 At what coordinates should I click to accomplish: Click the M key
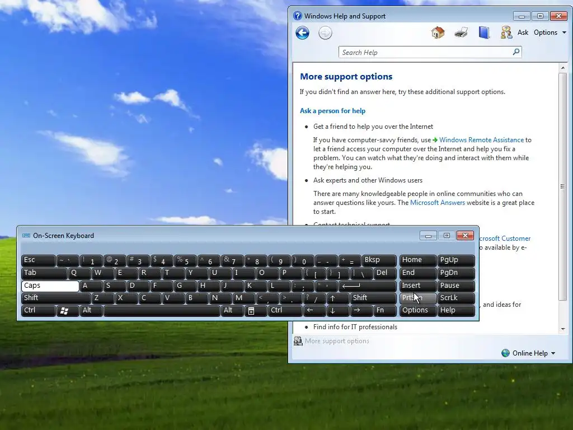pos(244,298)
